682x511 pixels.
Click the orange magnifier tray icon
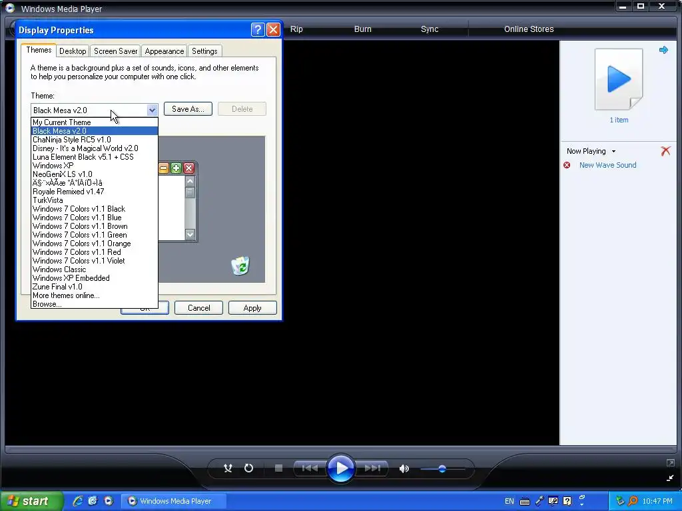click(633, 501)
